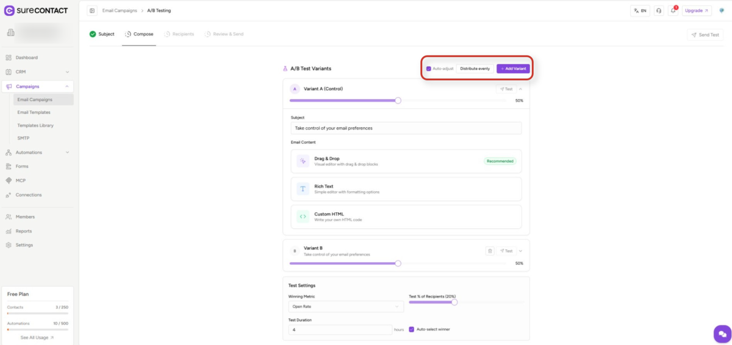Click the Variant A letter badge
This screenshot has width=732, height=345.
pos(295,89)
